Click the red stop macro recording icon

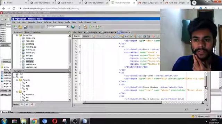point(153,36)
